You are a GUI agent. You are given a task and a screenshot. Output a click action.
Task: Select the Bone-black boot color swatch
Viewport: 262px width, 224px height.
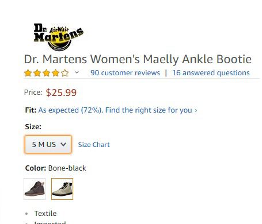click(62, 189)
